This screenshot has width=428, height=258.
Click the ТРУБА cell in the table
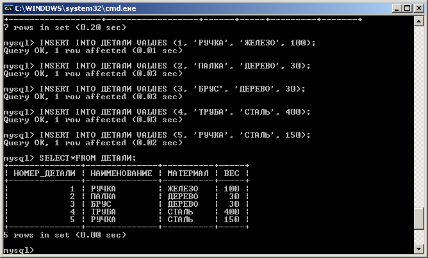103,212
